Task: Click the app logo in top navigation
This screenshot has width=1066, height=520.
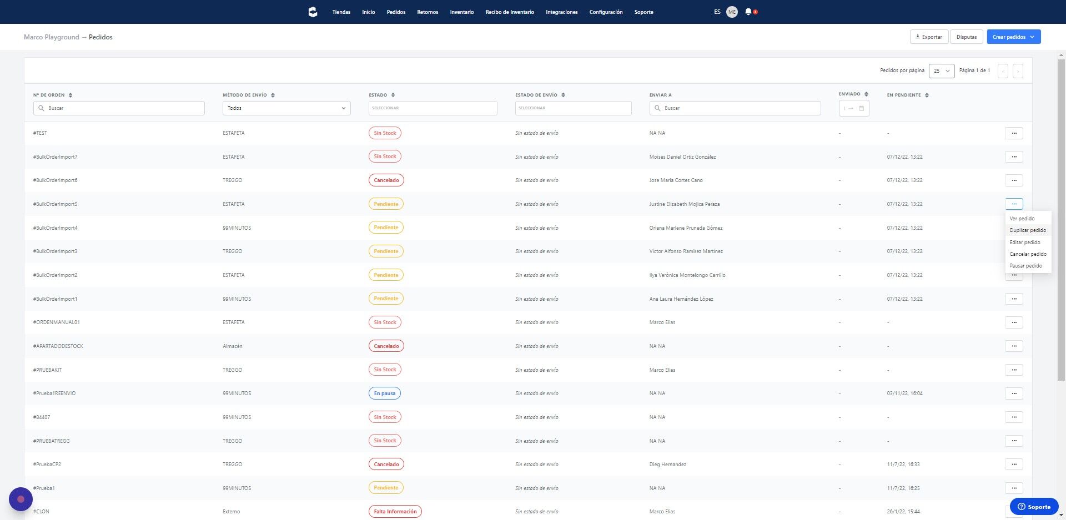Action: (313, 12)
